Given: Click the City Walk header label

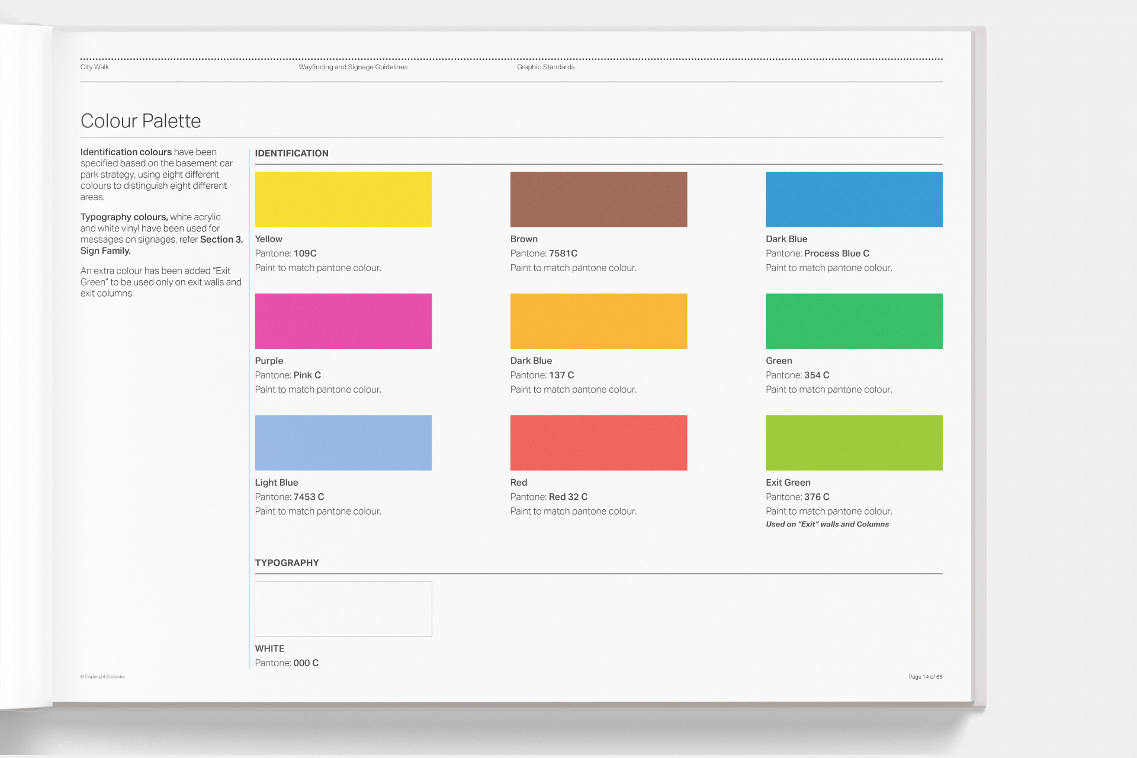Looking at the screenshot, I should coord(94,67).
